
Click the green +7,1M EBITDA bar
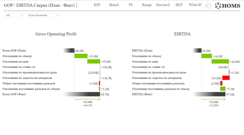pos(223,89)
